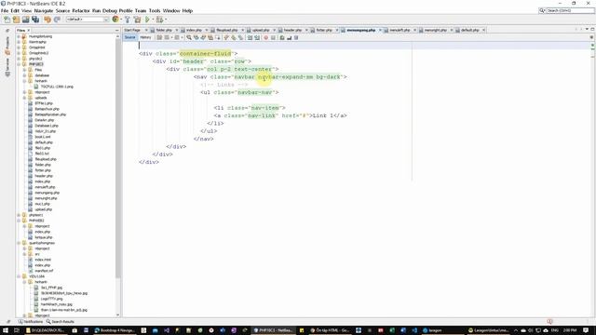
Task: Open the project configuration dropdown
Action: [x=88, y=20]
